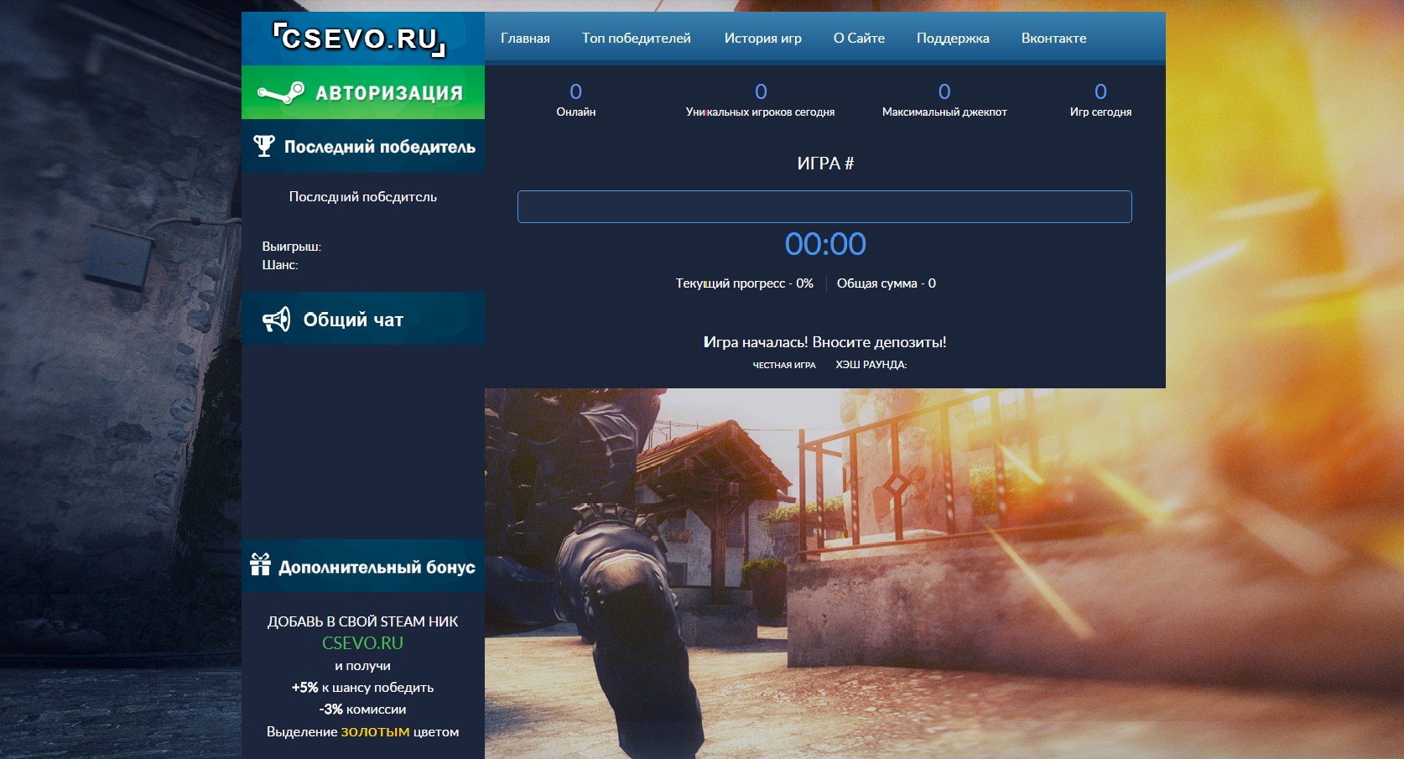
Task: Click the -3% комиссии text
Action: pyautogui.click(x=362, y=710)
